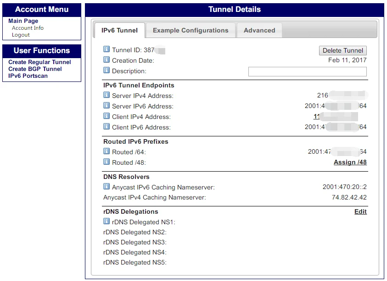The height and width of the screenshot is (281, 387).
Task: Go to IPv6 Portscan page
Action: (28, 76)
